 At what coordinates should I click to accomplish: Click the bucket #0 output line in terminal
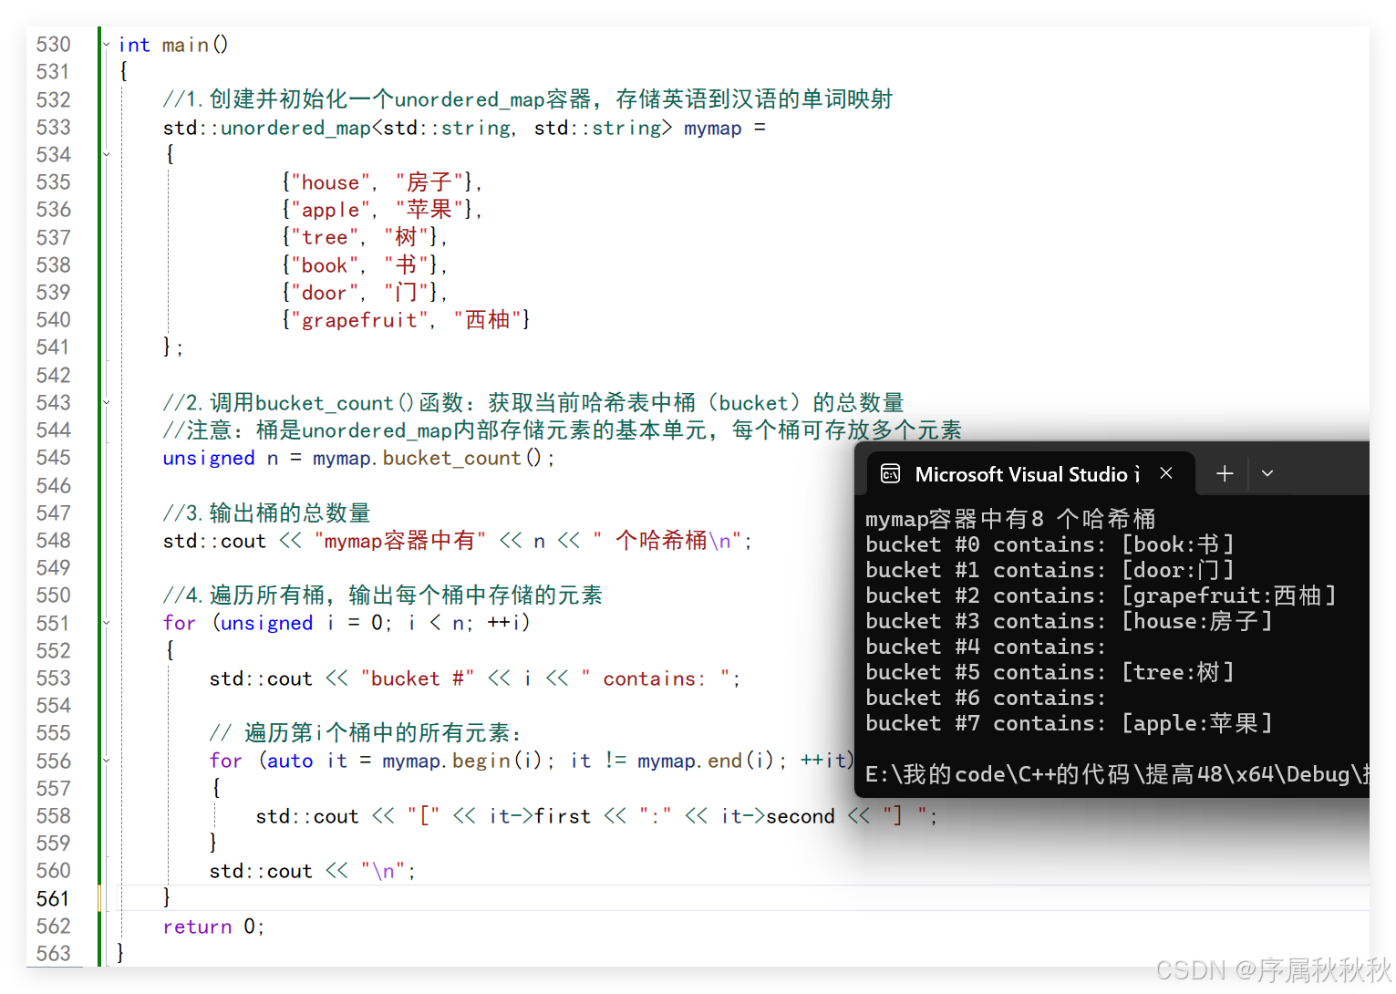[x=1049, y=544]
